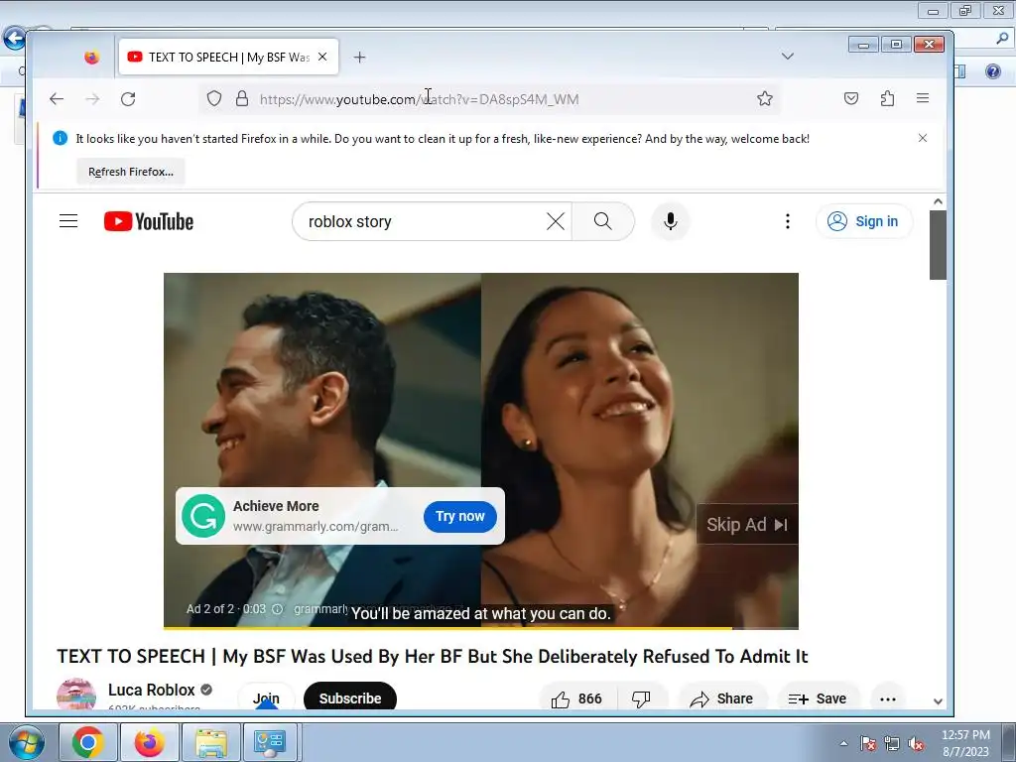This screenshot has height=762, width=1016.
Task: Open the www.grammarly.com ad link
Action: pyautogui.click(x=316, y=526)
